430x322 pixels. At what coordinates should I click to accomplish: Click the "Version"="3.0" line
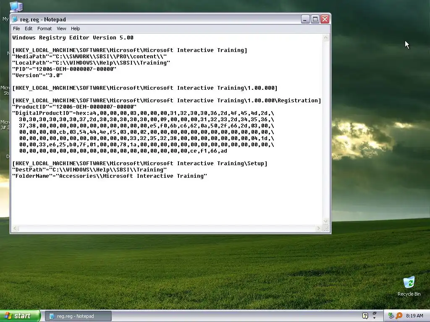[37, 75]
